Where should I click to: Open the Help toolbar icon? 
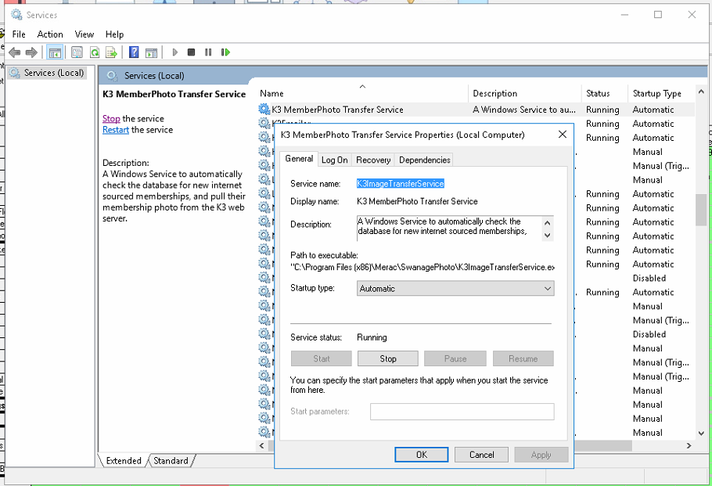pyautogui.click(x=134, y=52)
